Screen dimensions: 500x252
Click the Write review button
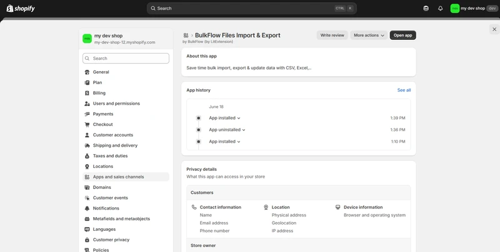332,36
